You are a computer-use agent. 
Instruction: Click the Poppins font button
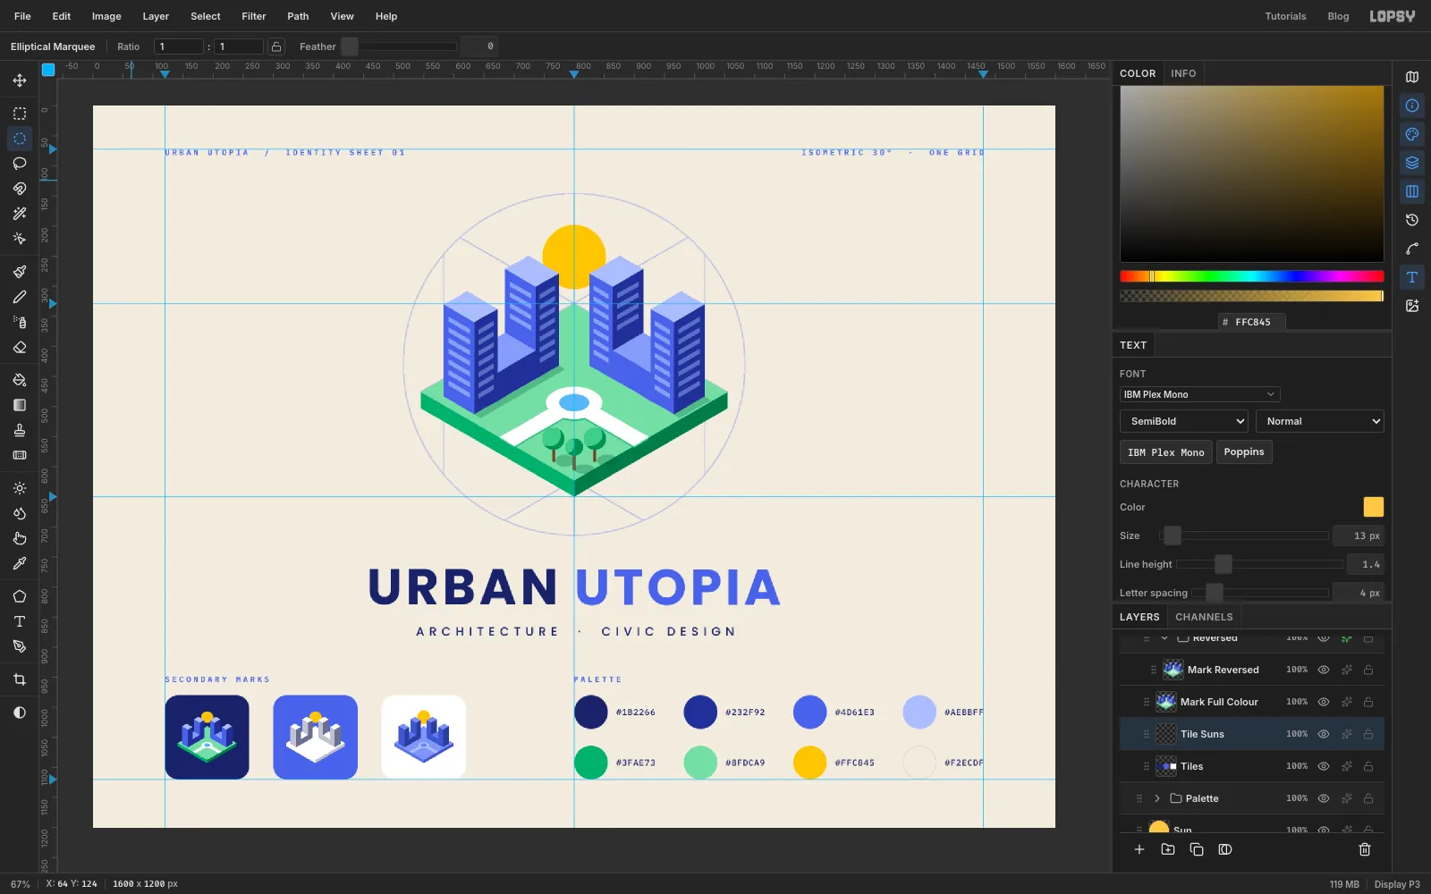[x=1244, y=452]
